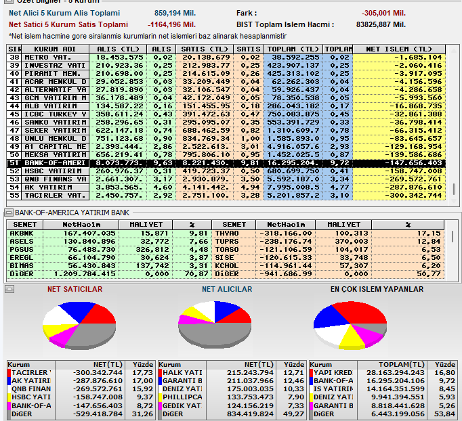The height and width of the screenshot is (421, 462).
Task: Select the METRO YAT. row
Action: (226, 58)
